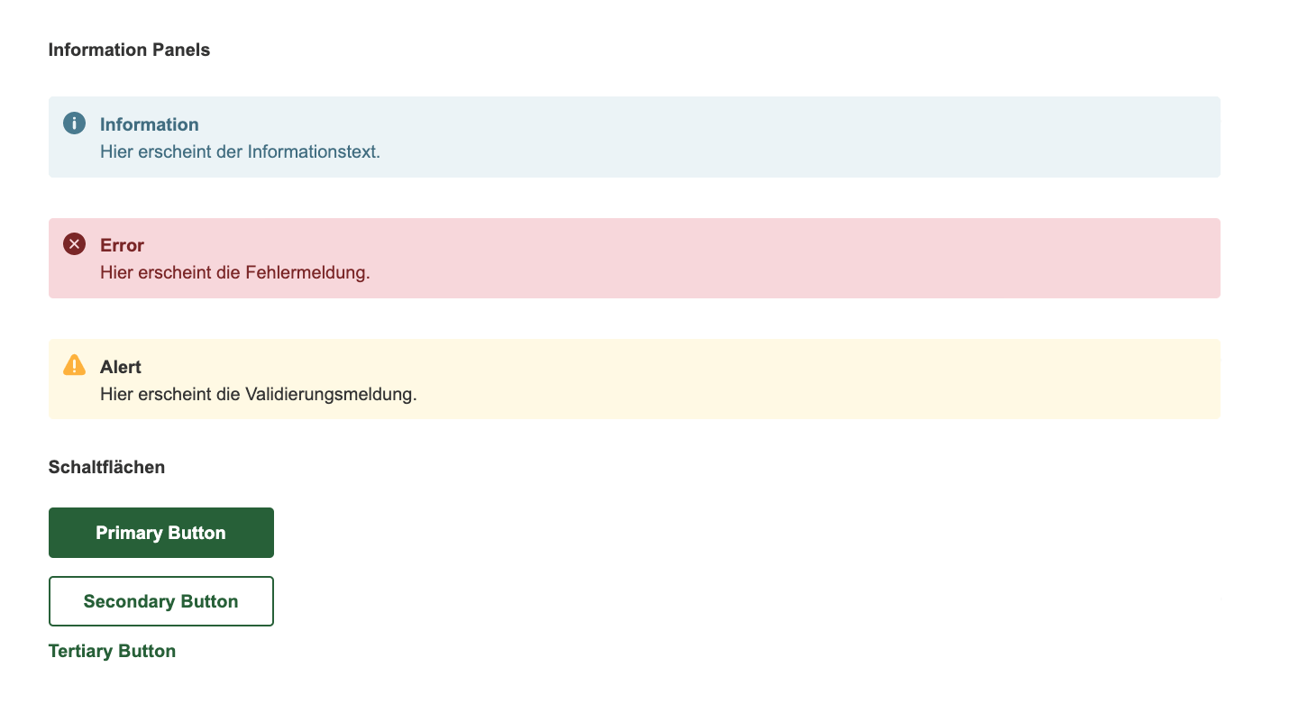Click the Secondary Button

pos(161,601)
